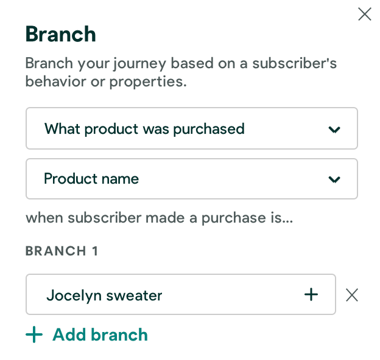Click the "BRANCH 1" section label
Viewport: 380px width, 360px height.
point(62,251)
